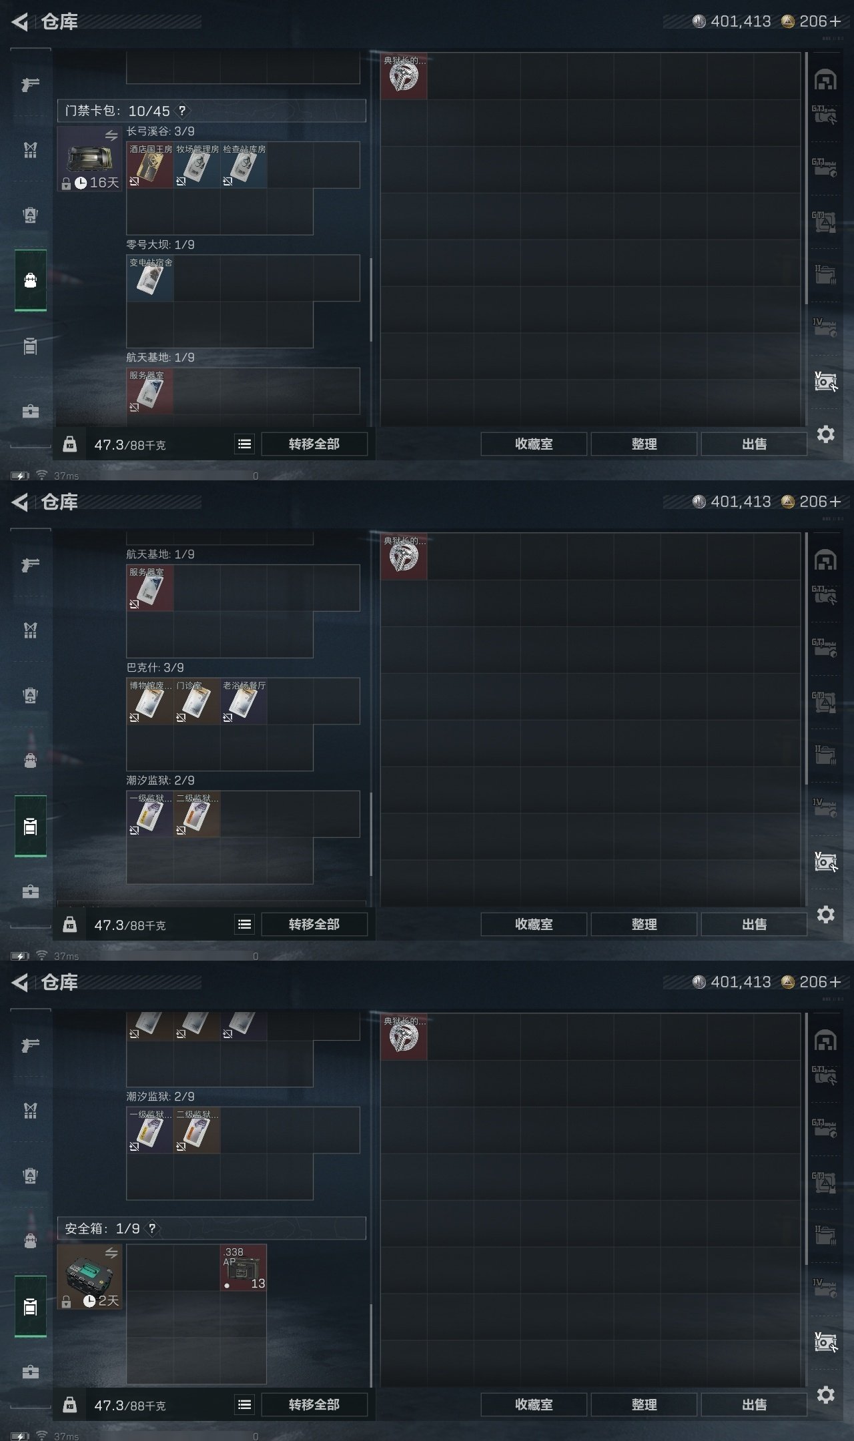Select the 老浴场餐厅 keycard with visible label

[244, 701]
